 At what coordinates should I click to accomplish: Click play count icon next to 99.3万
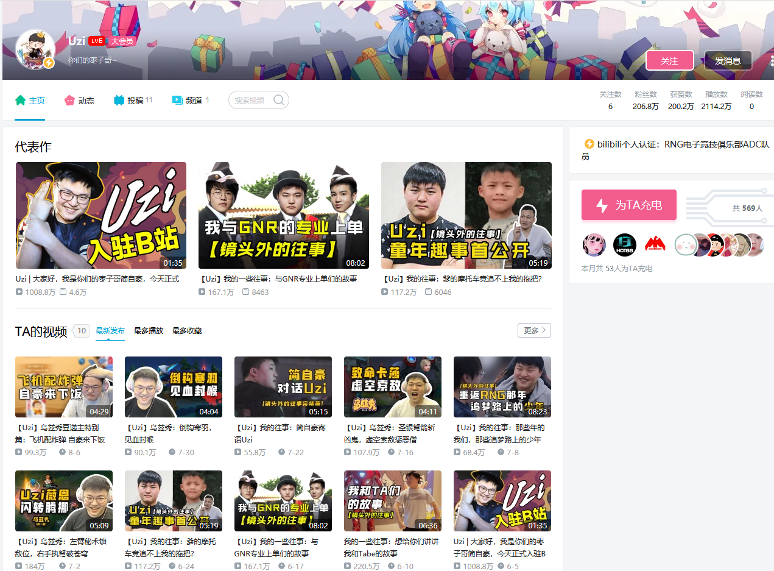click(19, 452)
